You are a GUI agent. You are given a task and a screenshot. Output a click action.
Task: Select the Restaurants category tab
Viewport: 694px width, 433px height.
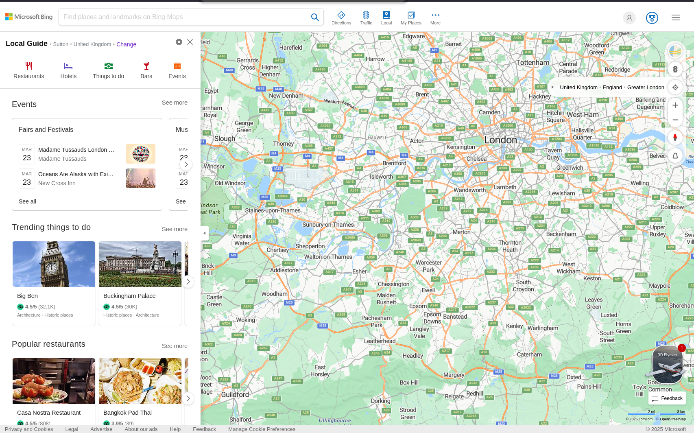pos(28,70)
